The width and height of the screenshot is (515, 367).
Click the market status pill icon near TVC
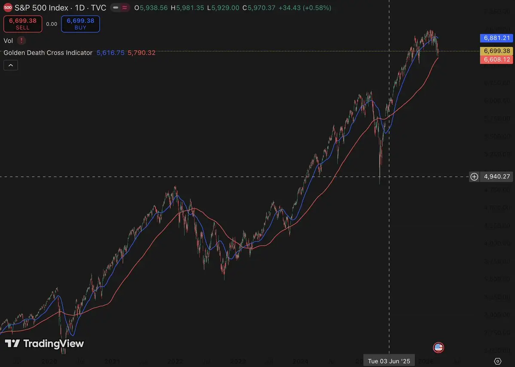tap(120, 8)
